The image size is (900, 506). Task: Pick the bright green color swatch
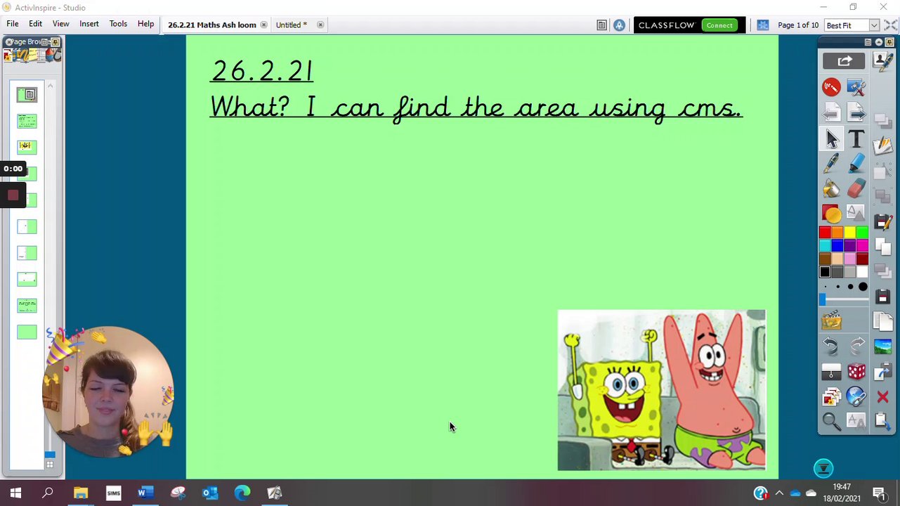click(863, 233)
